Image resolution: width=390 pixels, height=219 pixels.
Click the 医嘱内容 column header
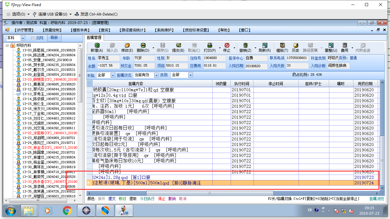click(x=136, y=84)
